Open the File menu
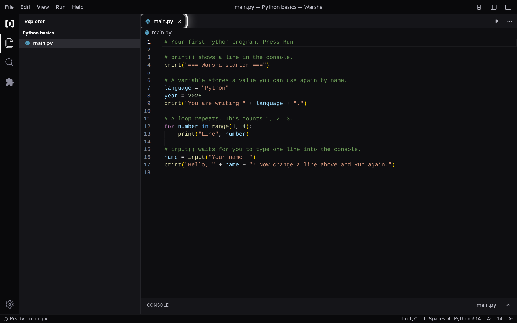517x323 pixels. [x=9, y=7]
